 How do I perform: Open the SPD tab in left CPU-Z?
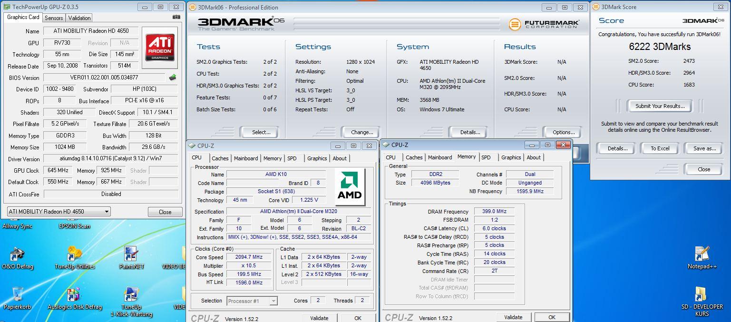tap(292, 158)
